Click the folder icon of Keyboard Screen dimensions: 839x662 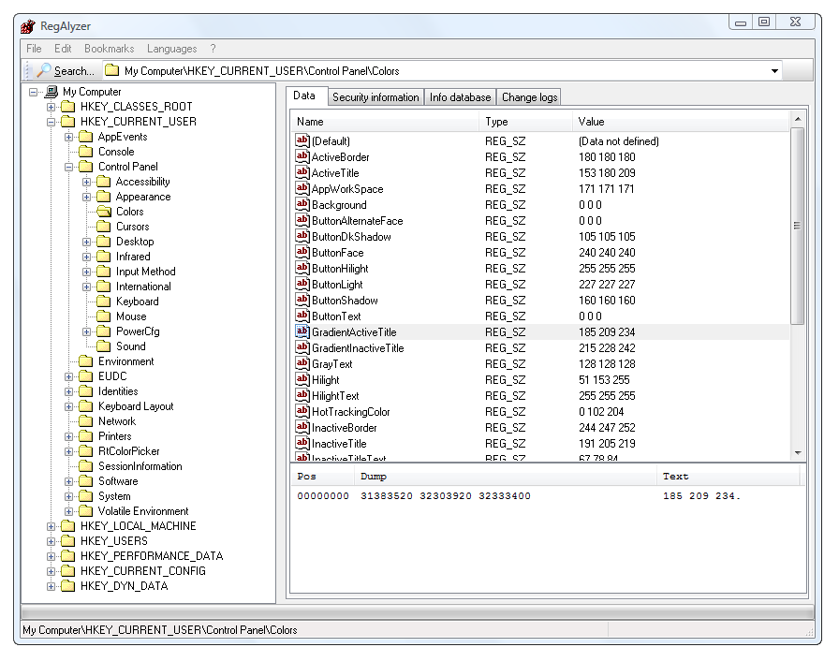(104, 302)
